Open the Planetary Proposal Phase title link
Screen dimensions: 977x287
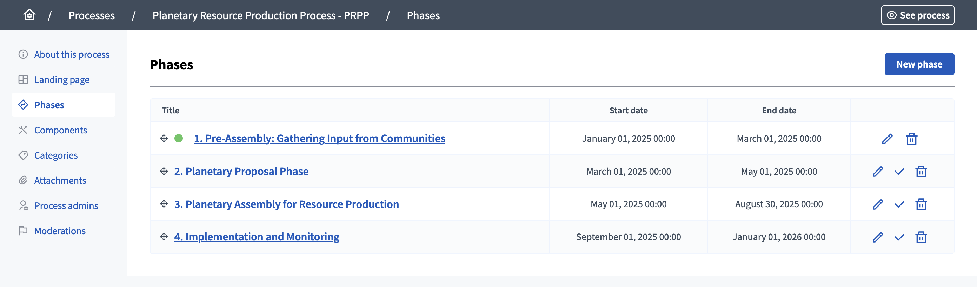241,171
